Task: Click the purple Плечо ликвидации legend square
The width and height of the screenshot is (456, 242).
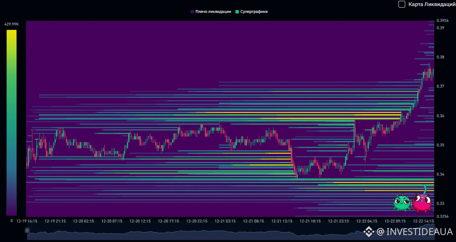Action: pyautogui.click(x=192, y=12)
